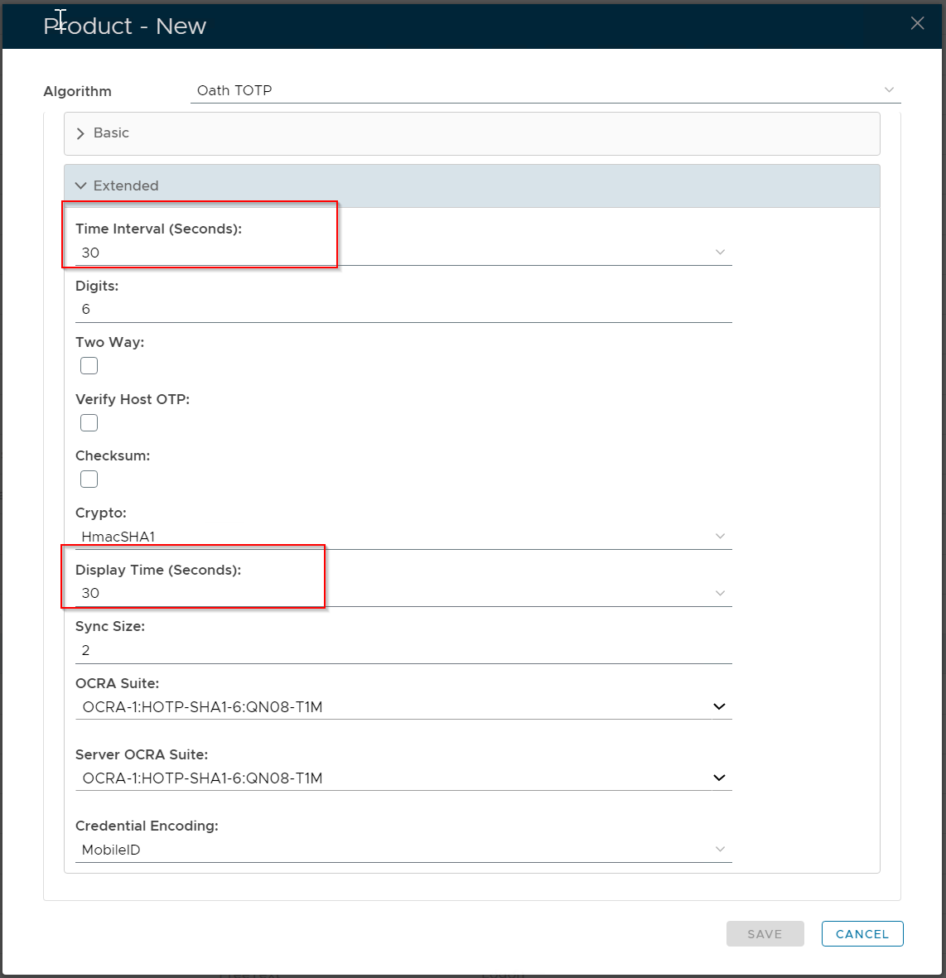Check the Verify Host OTP box
946x978 pixels.
89,423
